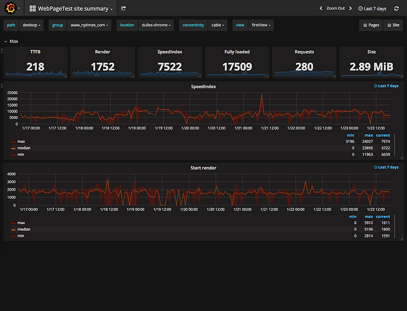The image size is (407, 311).
Task: Click the 17509 fully loaded value
Action: (237, 67)
